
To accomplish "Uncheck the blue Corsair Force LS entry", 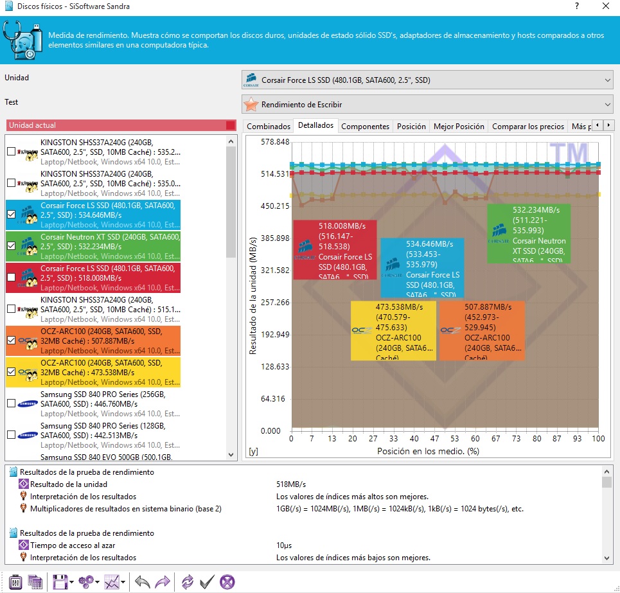I will 11,215.
